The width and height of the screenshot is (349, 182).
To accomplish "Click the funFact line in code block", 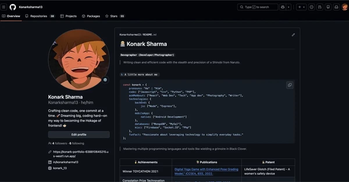I will pos(186,134).
